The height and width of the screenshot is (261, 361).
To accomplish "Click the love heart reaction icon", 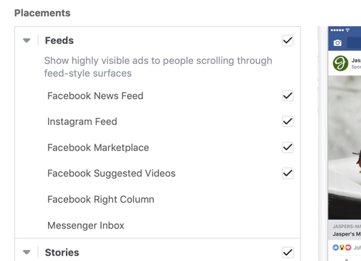I will coord(348,247).
